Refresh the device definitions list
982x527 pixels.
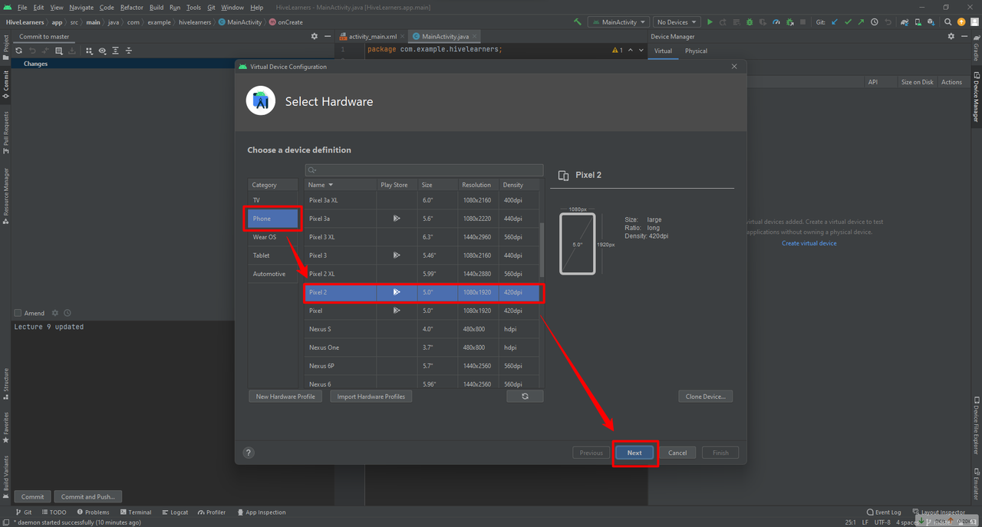[525, 397]
